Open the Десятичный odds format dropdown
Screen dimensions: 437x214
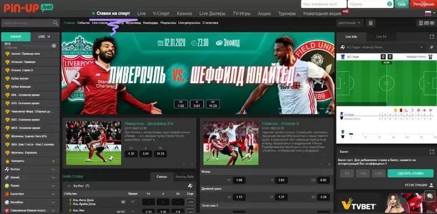[350, 23]
